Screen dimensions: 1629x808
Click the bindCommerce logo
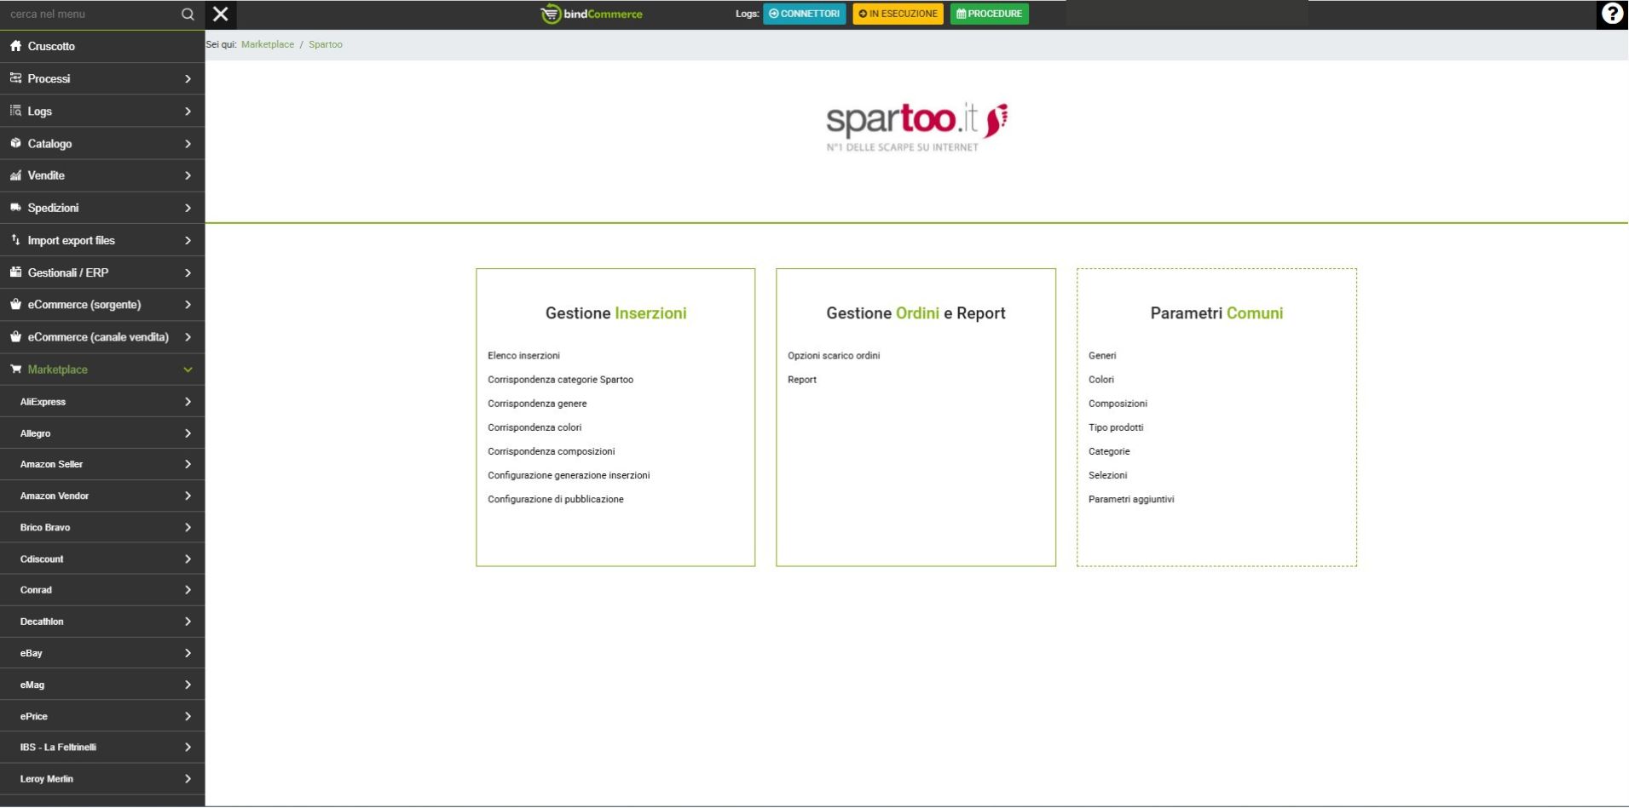(x=592, y=14)
